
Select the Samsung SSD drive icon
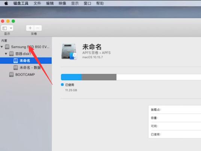pos(7,47)
